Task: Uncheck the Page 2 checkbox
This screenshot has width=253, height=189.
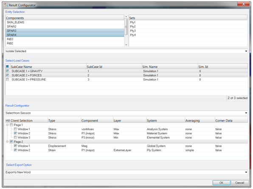Action: pos(11,142)
